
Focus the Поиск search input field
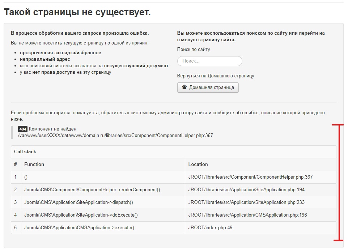pos(209,61)
